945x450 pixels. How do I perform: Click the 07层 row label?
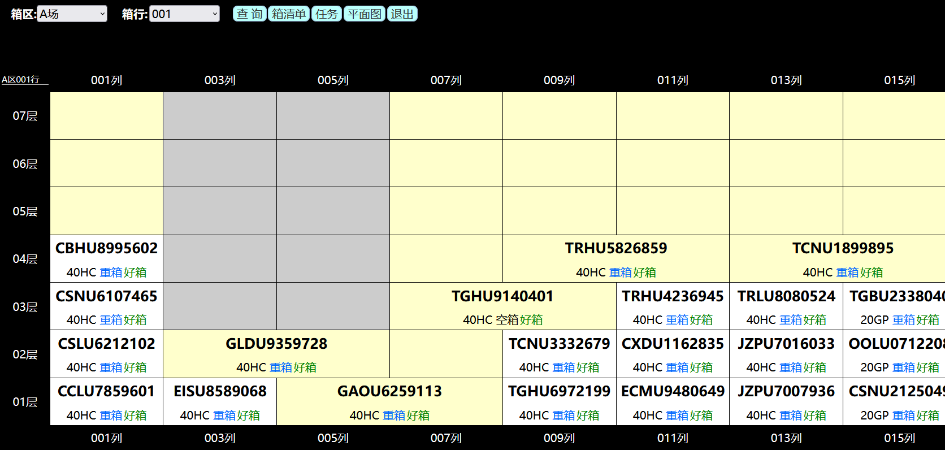coord(25,116)
